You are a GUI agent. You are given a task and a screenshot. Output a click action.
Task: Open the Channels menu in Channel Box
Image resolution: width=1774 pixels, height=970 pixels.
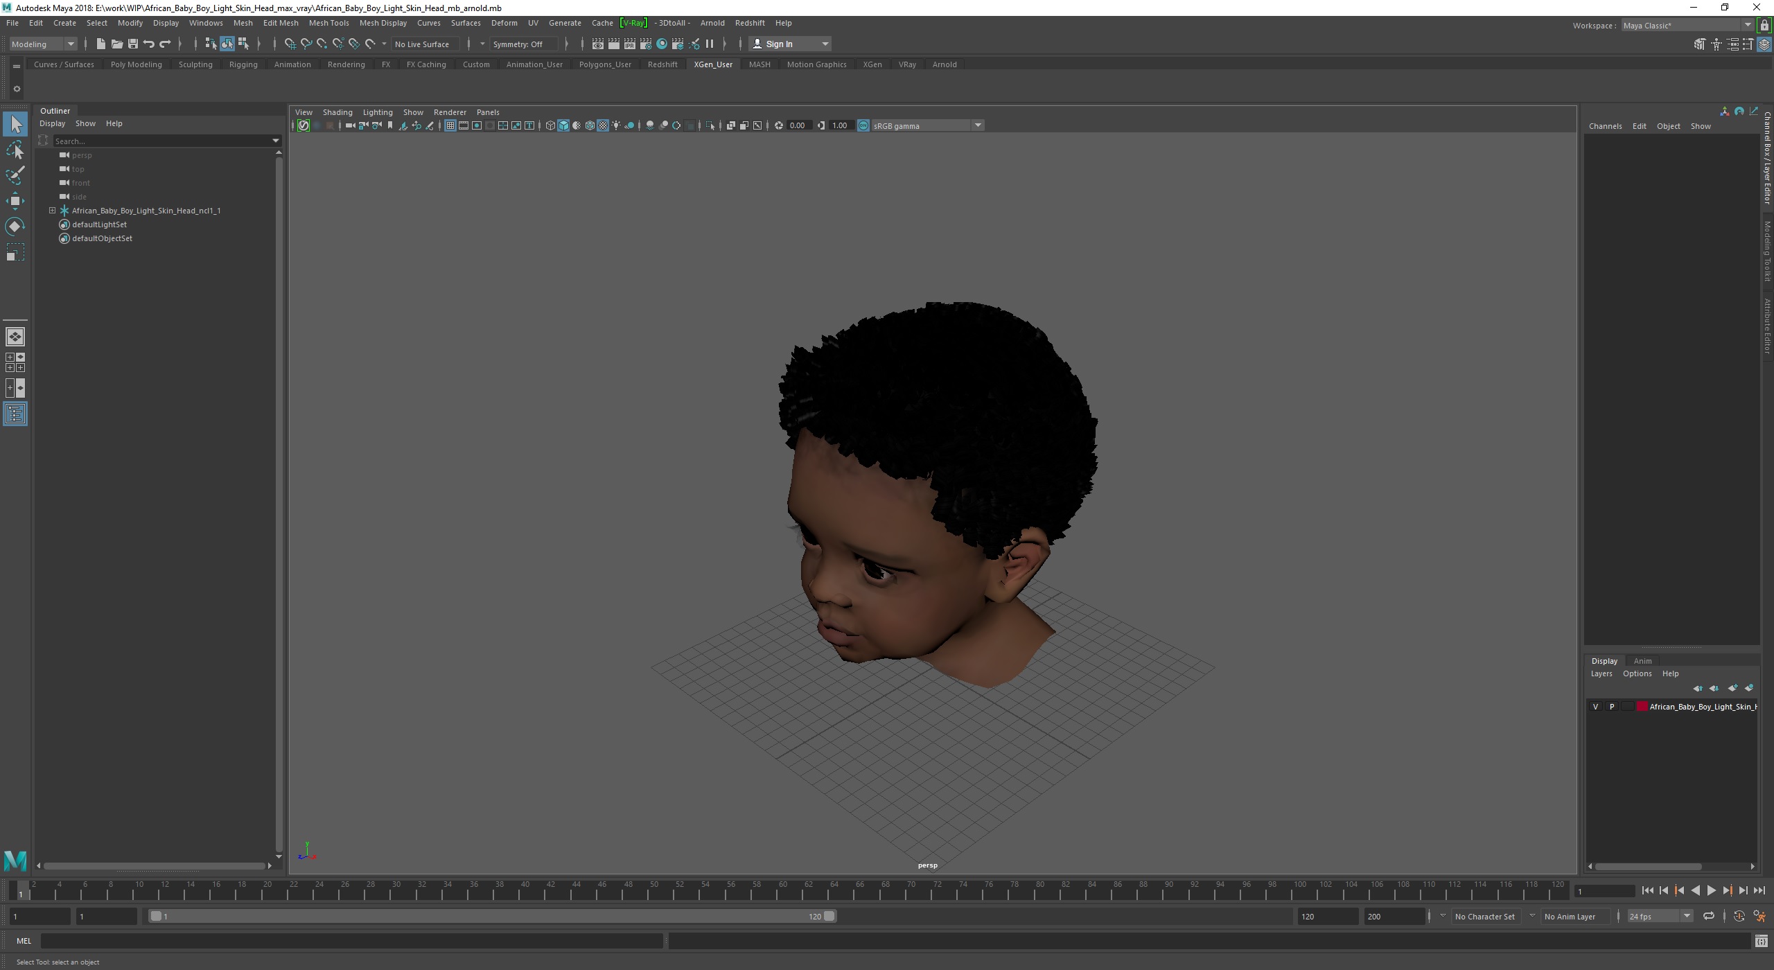(x=1605, y=126)
